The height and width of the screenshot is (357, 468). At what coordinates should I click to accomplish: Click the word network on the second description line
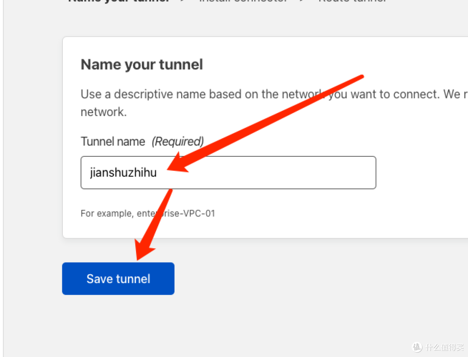coord(103,112)
